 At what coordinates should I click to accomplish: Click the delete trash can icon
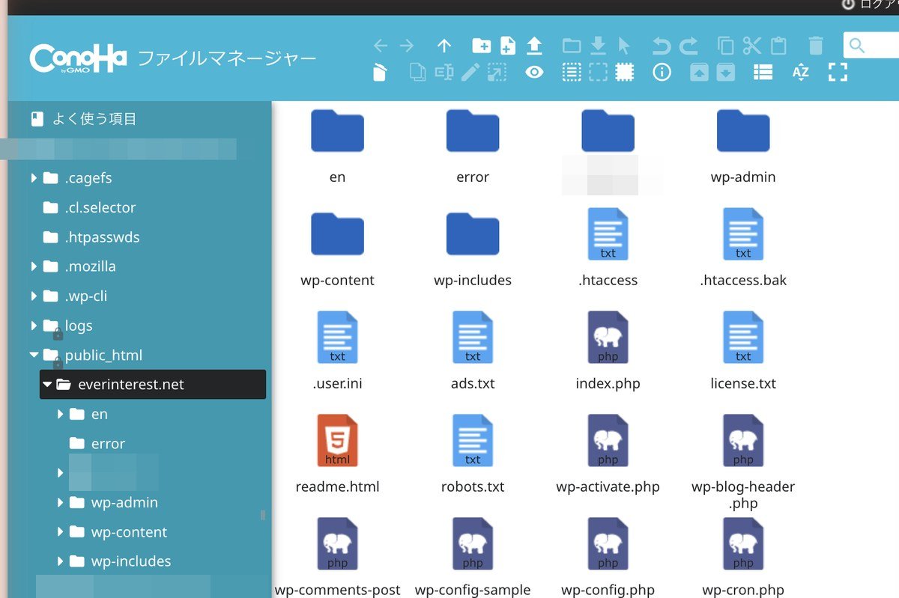817,46
